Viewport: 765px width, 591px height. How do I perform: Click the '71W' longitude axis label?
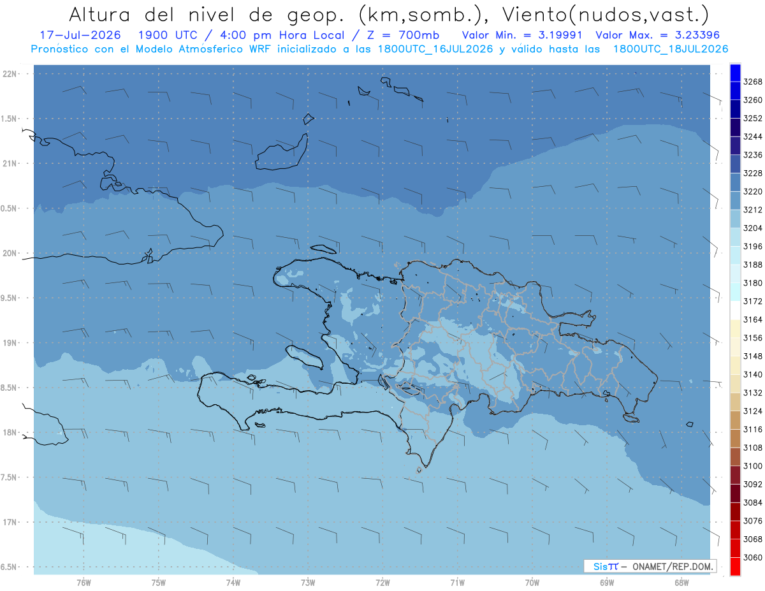[x=457, y=583]
